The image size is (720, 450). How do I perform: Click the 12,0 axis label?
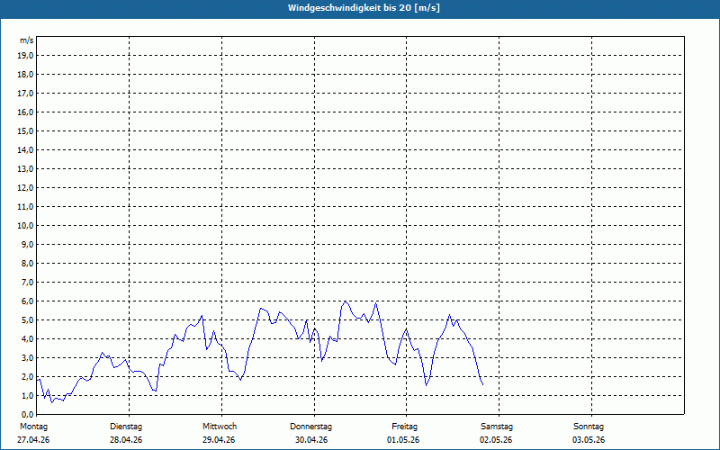pos(25,188)
